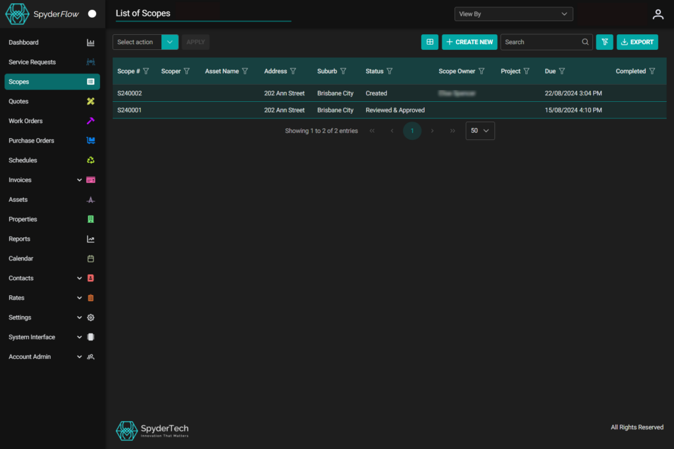Open the View By dropdown
The image size is (674, 449).
click(x=513, y=14)
